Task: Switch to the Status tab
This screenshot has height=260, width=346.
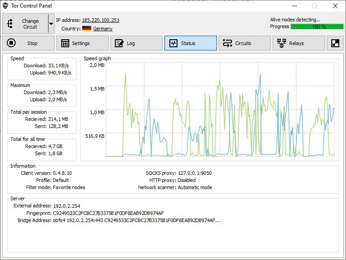Action: 190,43
